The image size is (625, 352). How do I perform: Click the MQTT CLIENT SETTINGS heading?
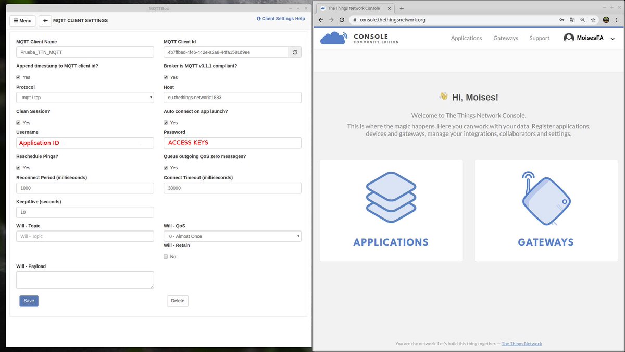coord(80,21)
